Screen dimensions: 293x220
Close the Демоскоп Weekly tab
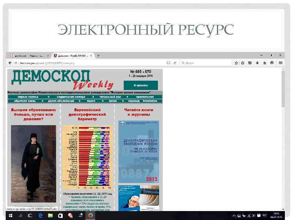(91, 55)
